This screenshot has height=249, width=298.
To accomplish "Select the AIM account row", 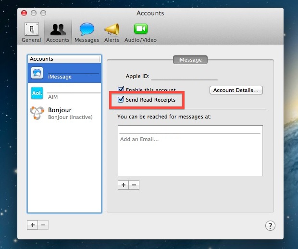I will [x=64, y=93].
